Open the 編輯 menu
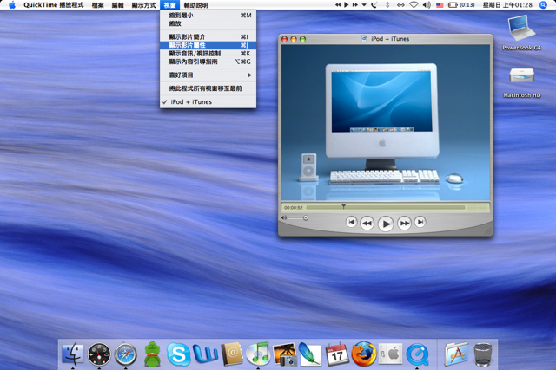The height and width of the screenshot is (370, 556). point(118,5)
